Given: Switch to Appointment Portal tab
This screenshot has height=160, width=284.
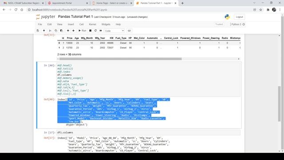Looking at the screenshot, I should [x=67, y=3].
